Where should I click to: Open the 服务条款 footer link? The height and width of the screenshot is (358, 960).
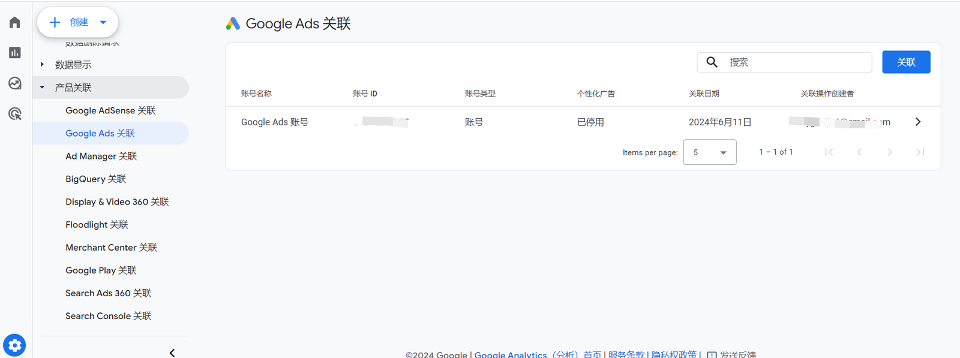(x=626, y=354)
